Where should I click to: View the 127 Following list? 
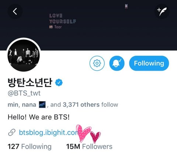click(29, 146)
